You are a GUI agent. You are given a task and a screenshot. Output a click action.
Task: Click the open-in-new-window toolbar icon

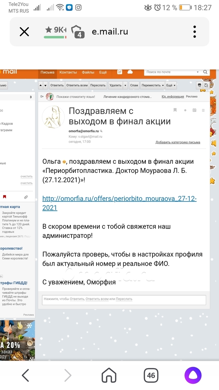[x=206, y=85]
